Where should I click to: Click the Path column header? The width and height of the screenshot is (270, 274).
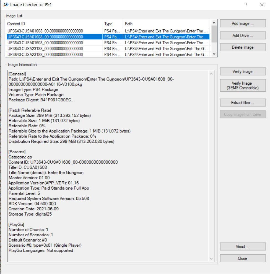166,24
